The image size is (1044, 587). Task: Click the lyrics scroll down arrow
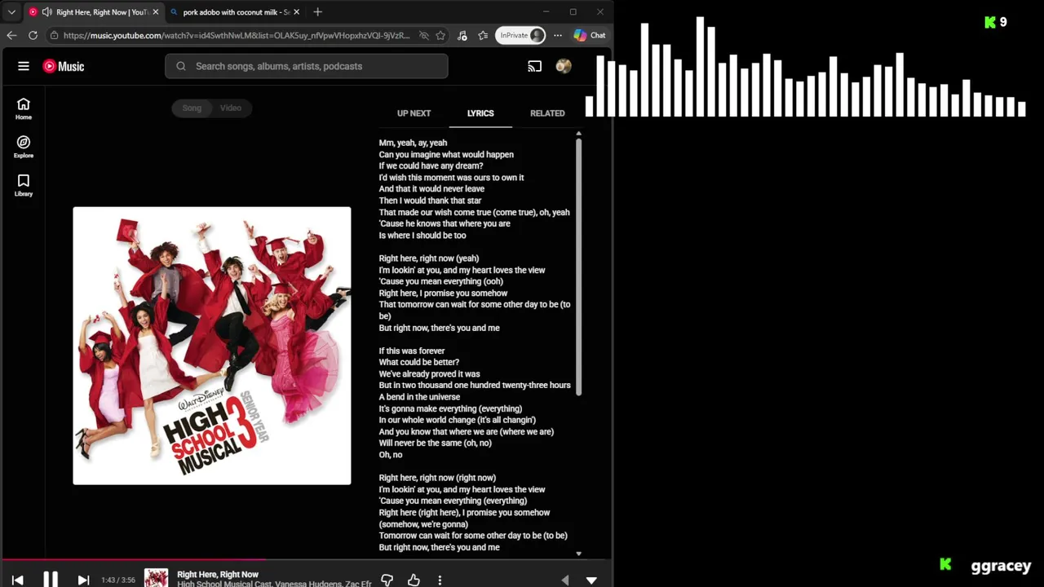click(578, 554)
